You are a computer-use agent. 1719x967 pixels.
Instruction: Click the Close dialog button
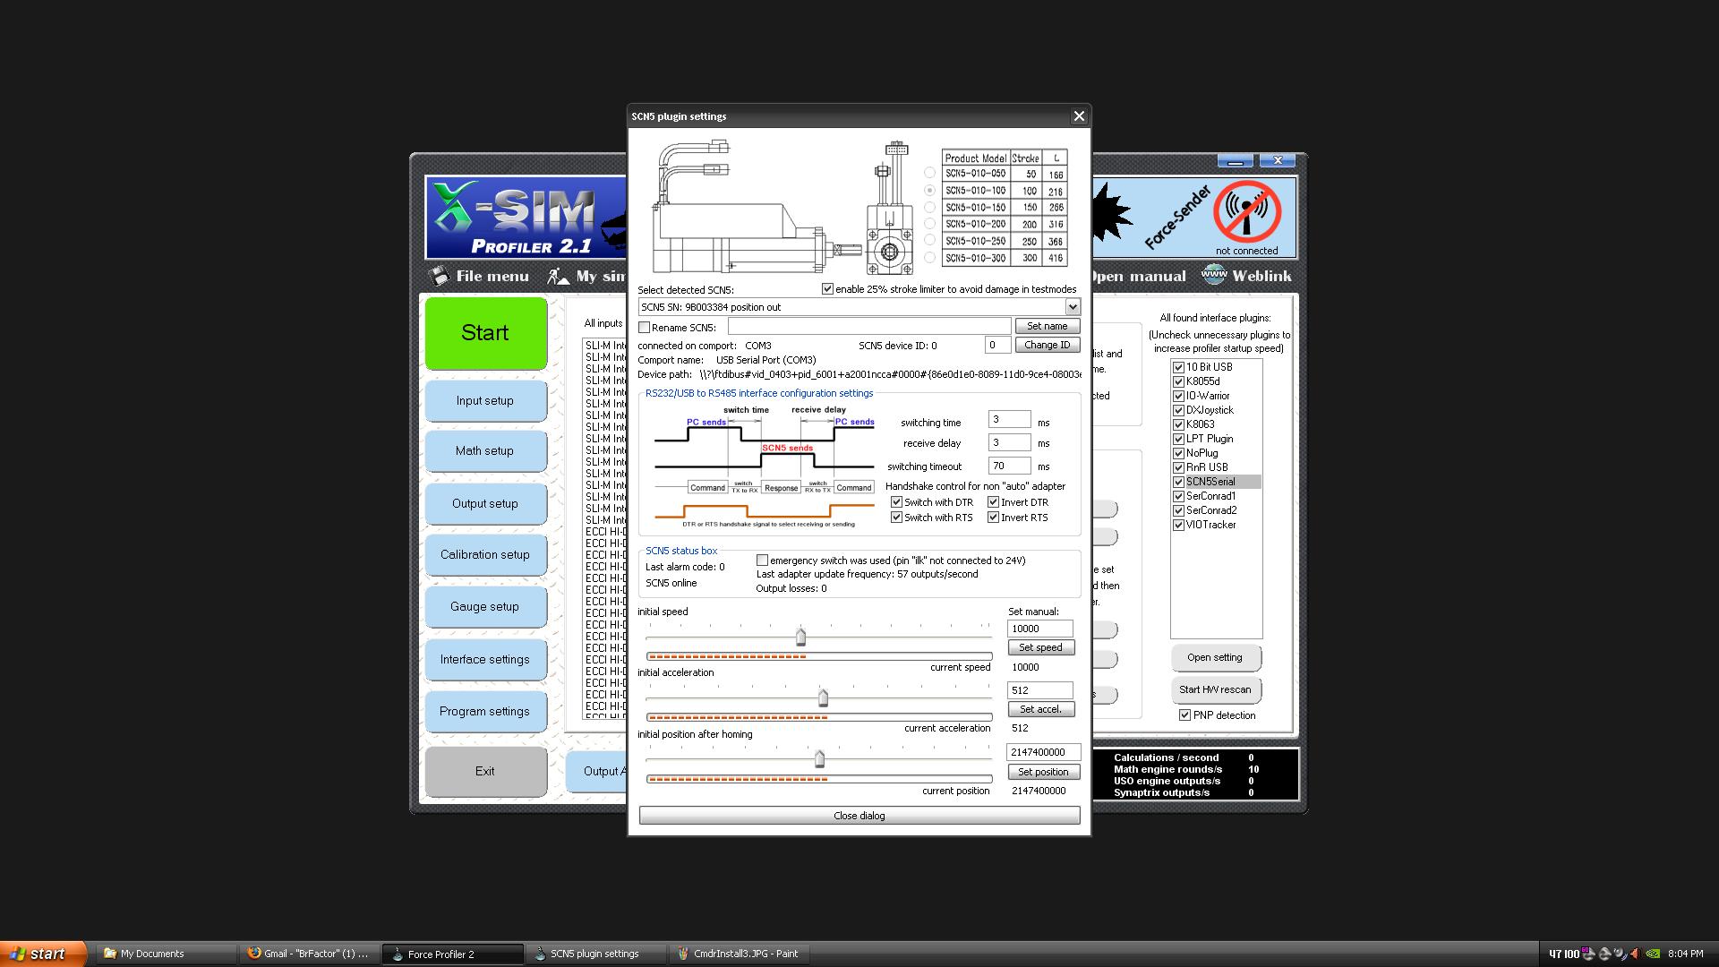pyautogui.click(x=859, y=816)
